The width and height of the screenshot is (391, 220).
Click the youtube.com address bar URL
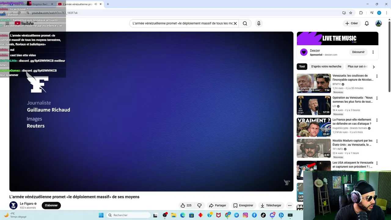(x=55, y=13)
